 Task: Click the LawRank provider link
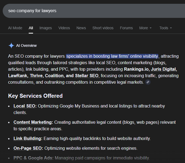(17, 76)
